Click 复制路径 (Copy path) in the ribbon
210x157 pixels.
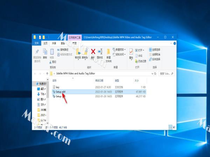click(63, 50)
